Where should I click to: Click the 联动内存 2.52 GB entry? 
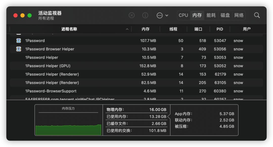point(204,120)
